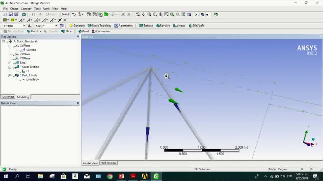The height and width of the screenshot is (181, 323).
Task: Expand the Line1 tree node
Action: pos(10,63)
